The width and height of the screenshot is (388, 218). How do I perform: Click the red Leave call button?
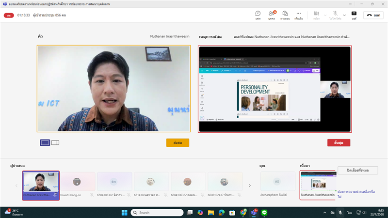pos(373,15)
